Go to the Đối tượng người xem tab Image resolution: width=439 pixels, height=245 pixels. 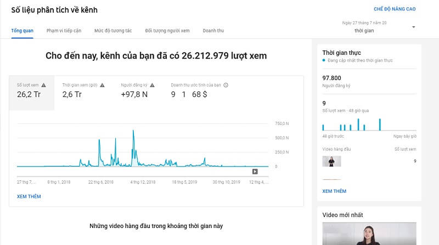[x=167, y=31]
